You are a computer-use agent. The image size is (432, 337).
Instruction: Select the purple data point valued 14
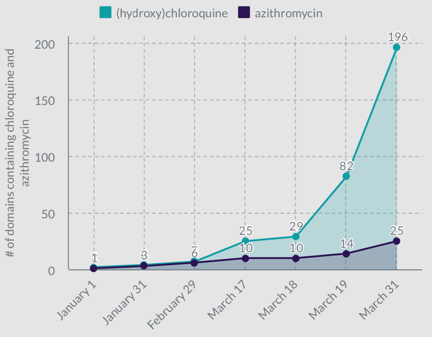pos(346,254)
